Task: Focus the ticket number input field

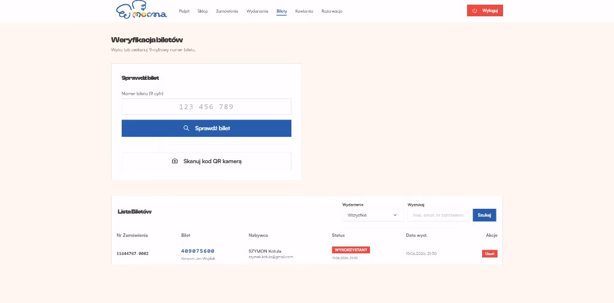Action: (x=206, y=107)
